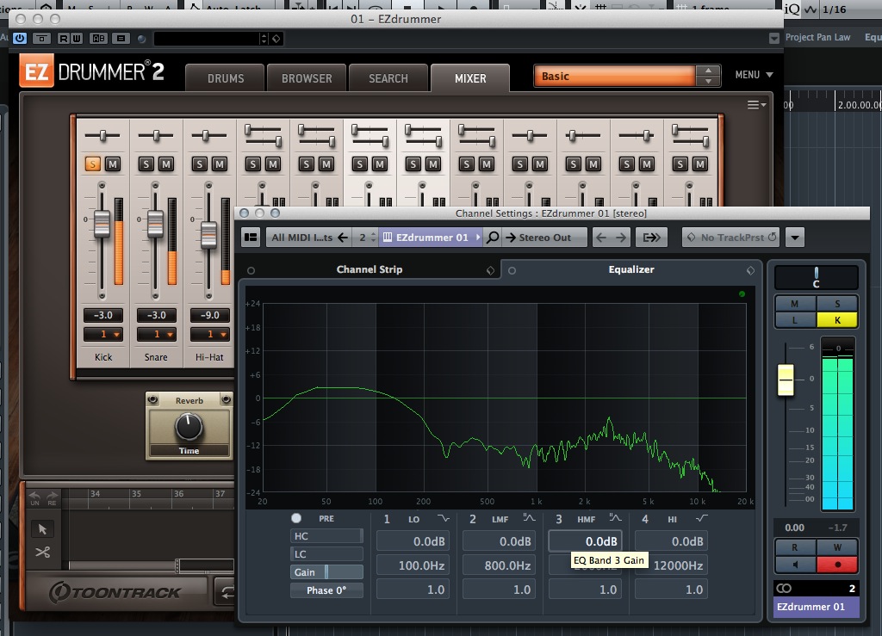This screenshot has height=636, width=882.
Task: Enable record on EZdrummer 01 channel
Action: tap(837, 565)
